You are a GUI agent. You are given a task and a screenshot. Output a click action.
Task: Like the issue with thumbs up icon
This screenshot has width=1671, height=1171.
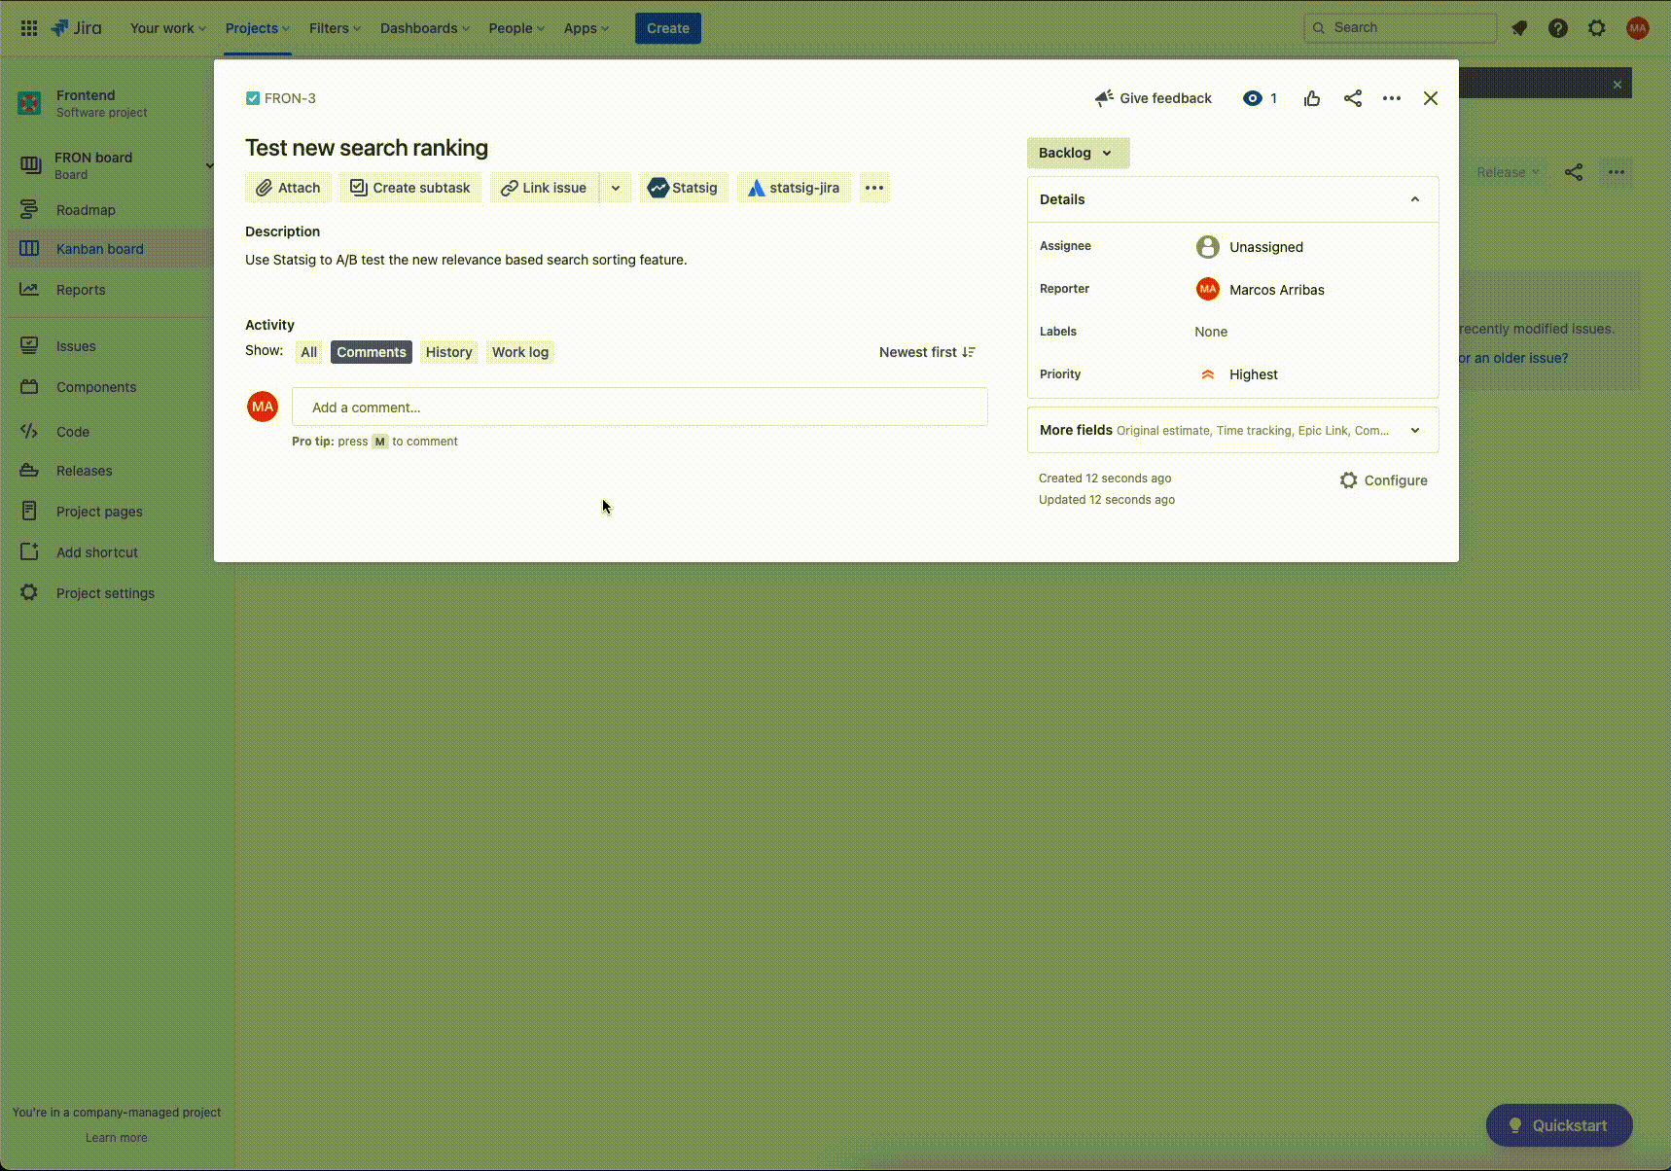(1311, 97)
